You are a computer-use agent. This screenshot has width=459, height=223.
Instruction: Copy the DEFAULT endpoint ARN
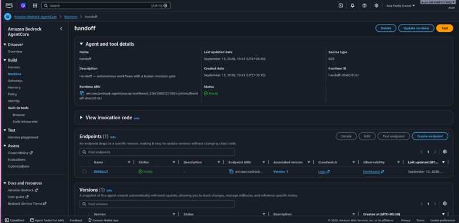[231, 172]
